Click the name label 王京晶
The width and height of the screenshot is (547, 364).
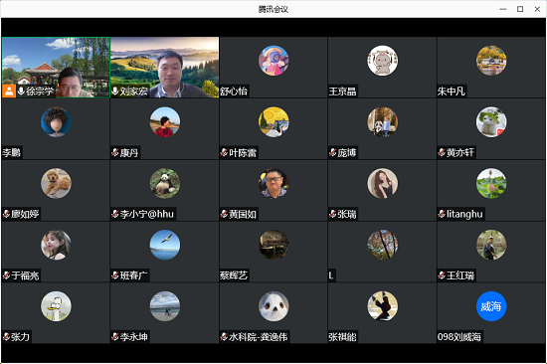[x=342, y=91]
